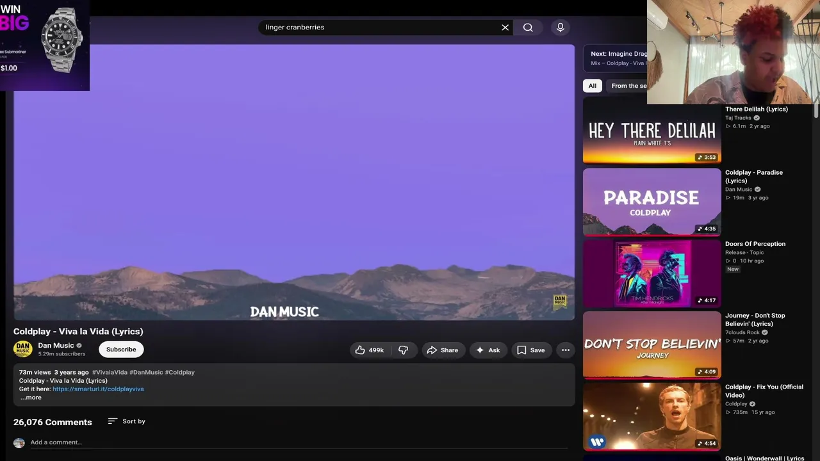Image resolution: width=820 pixels, height=461 pixels.
Task: Open Oasis Wonderwall Lyrics title
Action: 765,458
